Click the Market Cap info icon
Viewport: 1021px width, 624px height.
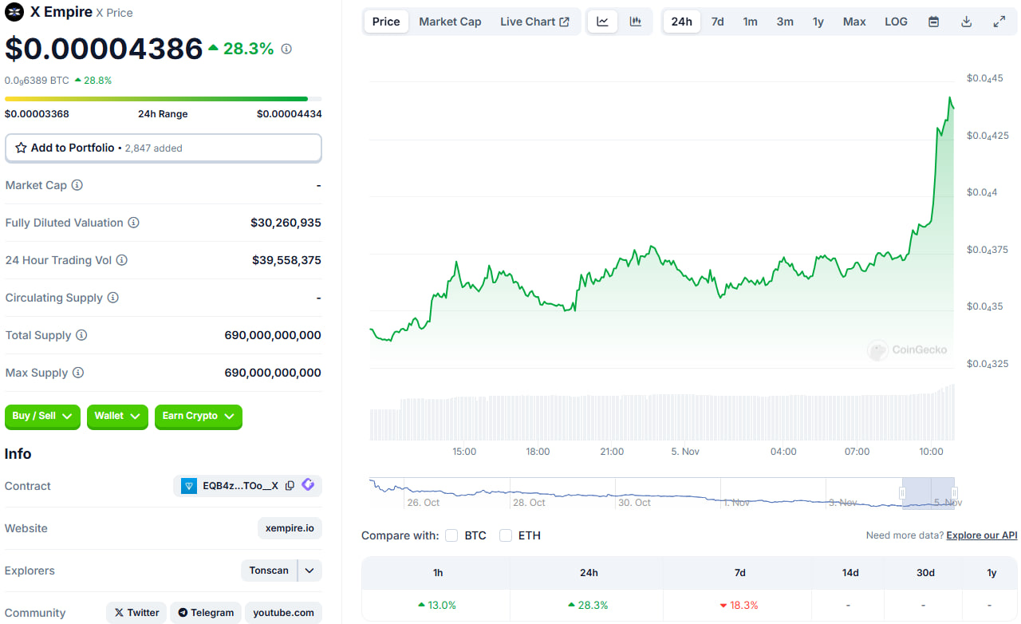click(77, 185)
